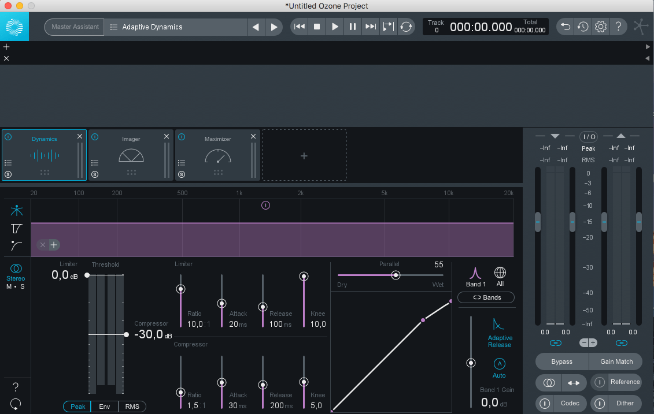This screenshot has width=654, height=414.
Task: Select RMS detection mode
Action: (132, 406)
